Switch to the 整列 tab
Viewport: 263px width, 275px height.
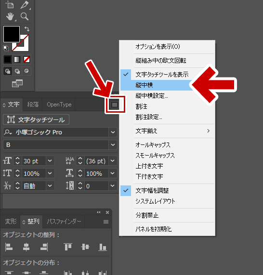pyautogui.click(x=31, y=222)
